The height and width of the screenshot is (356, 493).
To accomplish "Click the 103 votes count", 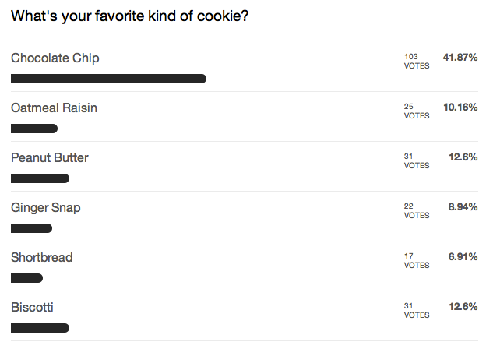I will [x=416, y=61].
